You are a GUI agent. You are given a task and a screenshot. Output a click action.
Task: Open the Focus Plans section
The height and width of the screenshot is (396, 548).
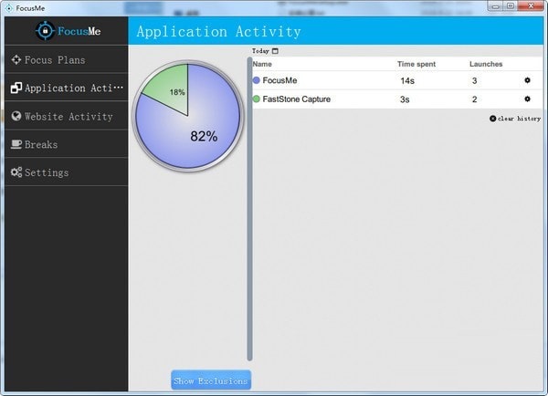[55, 60]
